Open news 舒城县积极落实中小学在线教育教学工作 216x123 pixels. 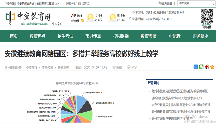pyautogui.click(x=177, y=98)
